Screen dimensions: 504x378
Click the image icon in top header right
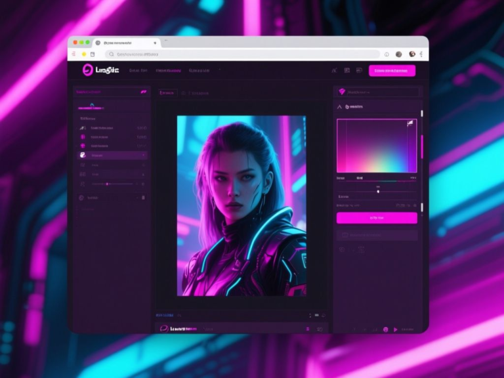[x=346, y=70]
